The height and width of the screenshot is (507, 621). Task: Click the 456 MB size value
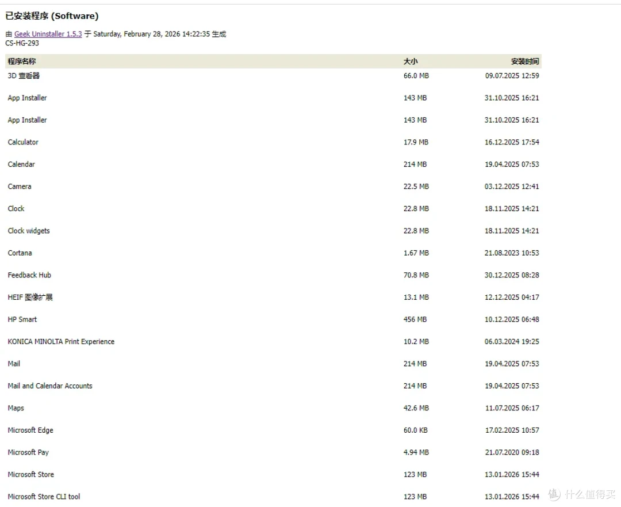point(415,319)
